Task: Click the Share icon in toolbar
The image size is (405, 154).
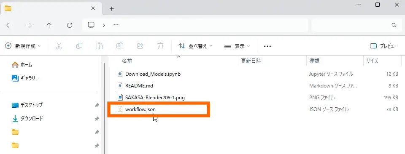Action: point(140,46)
